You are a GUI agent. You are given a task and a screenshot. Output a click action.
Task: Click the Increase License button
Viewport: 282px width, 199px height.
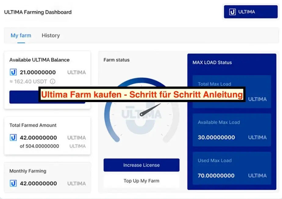coord(141,165)
